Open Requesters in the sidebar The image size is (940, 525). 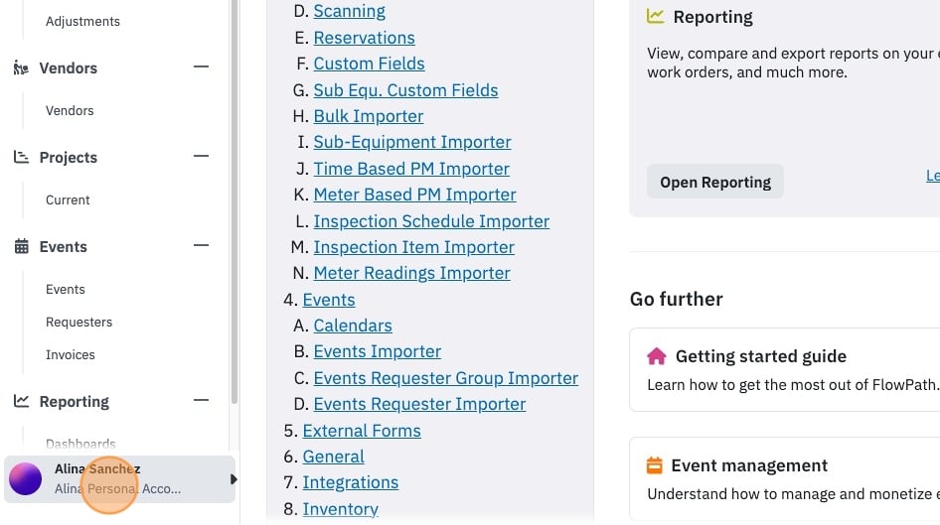[79, 323]
